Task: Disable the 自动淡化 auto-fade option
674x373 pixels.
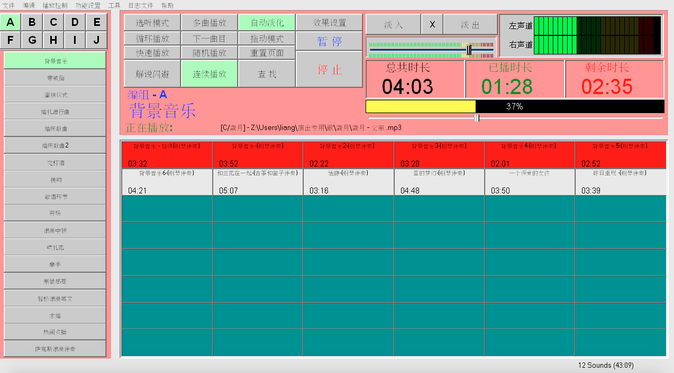Action: tap(267, 23)
